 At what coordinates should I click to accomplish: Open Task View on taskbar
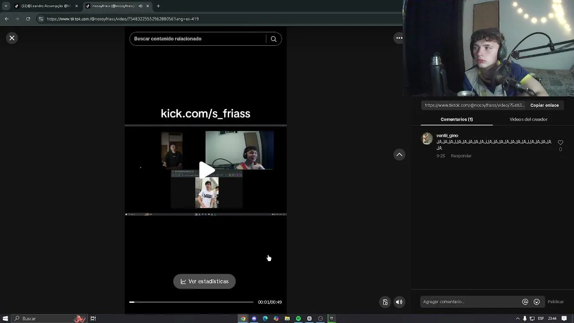tap(93, 319)
